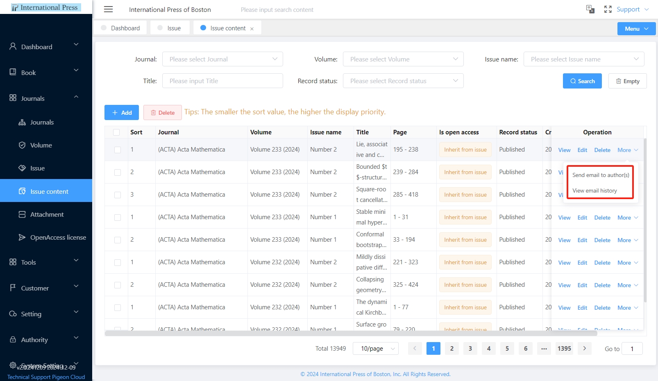The height and width of the screenshot is (381, 658).
Task: Click the Dashboard person icon in sidebar
Action: (x=13, y=46)
